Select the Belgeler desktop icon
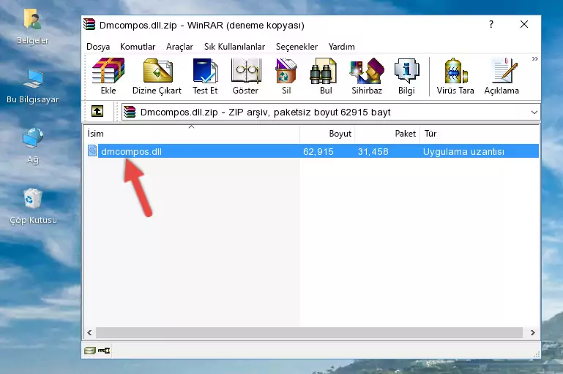 (x=32, y=27)
